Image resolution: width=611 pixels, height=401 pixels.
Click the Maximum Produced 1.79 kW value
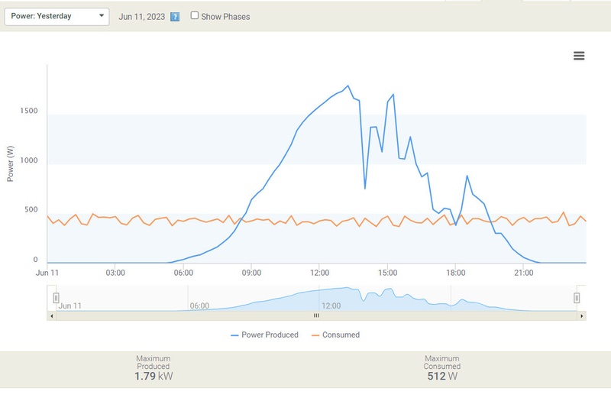(154, 376)
